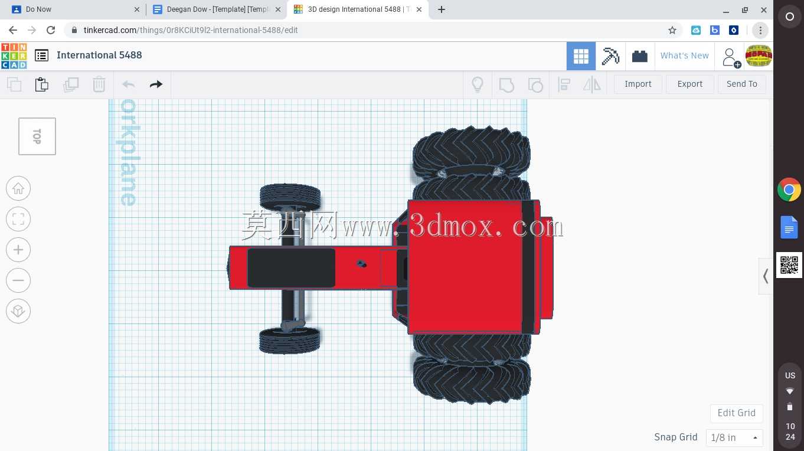Close the Deegan Dow Template tab
The image size is (804, 451).
pyautogui.click(x=278, y=9)
